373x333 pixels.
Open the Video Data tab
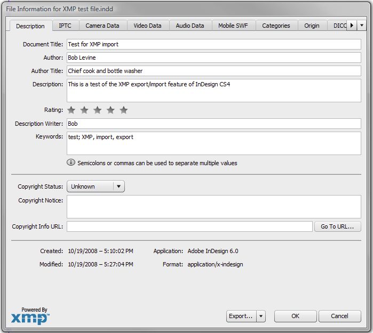click(x=147, y=26)
